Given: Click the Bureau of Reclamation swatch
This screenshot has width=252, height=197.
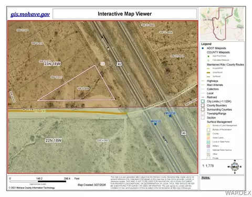Looking at the screenshot, I should pos(208,130).
